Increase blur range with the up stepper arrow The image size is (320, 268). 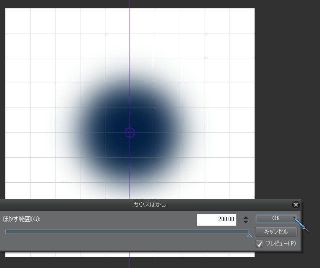246,217
